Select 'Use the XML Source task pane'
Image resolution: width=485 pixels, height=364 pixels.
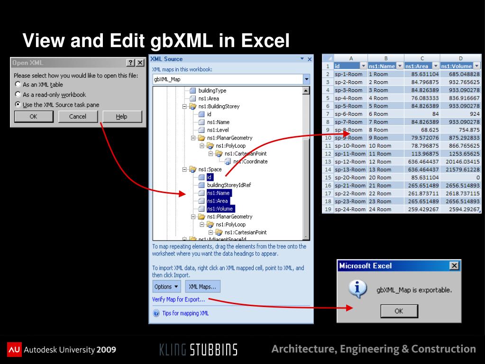click(x=18, y=104)
